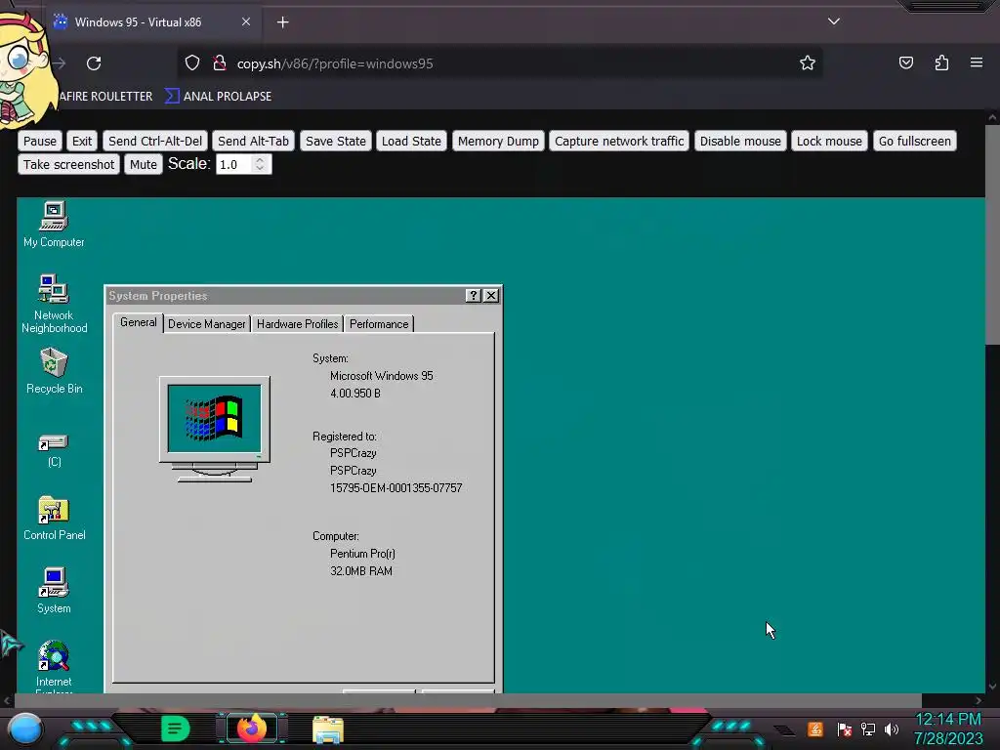
Task: Open the green Spotify taskbar icon
Action: click(175, 729)
